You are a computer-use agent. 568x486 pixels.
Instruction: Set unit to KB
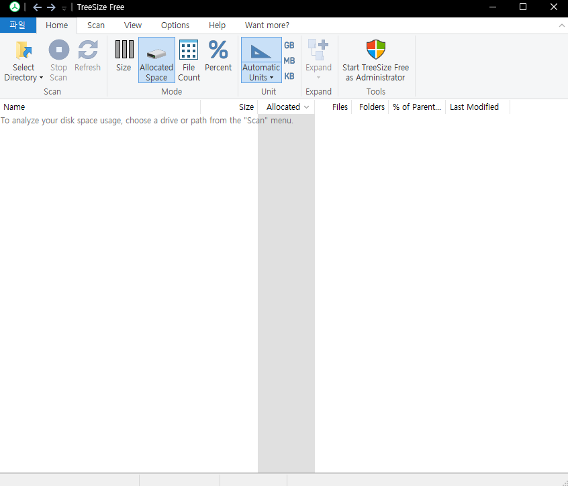[289, 76]
